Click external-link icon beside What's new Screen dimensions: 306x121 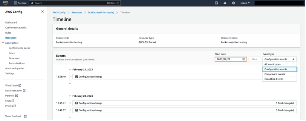click(20, 85)
